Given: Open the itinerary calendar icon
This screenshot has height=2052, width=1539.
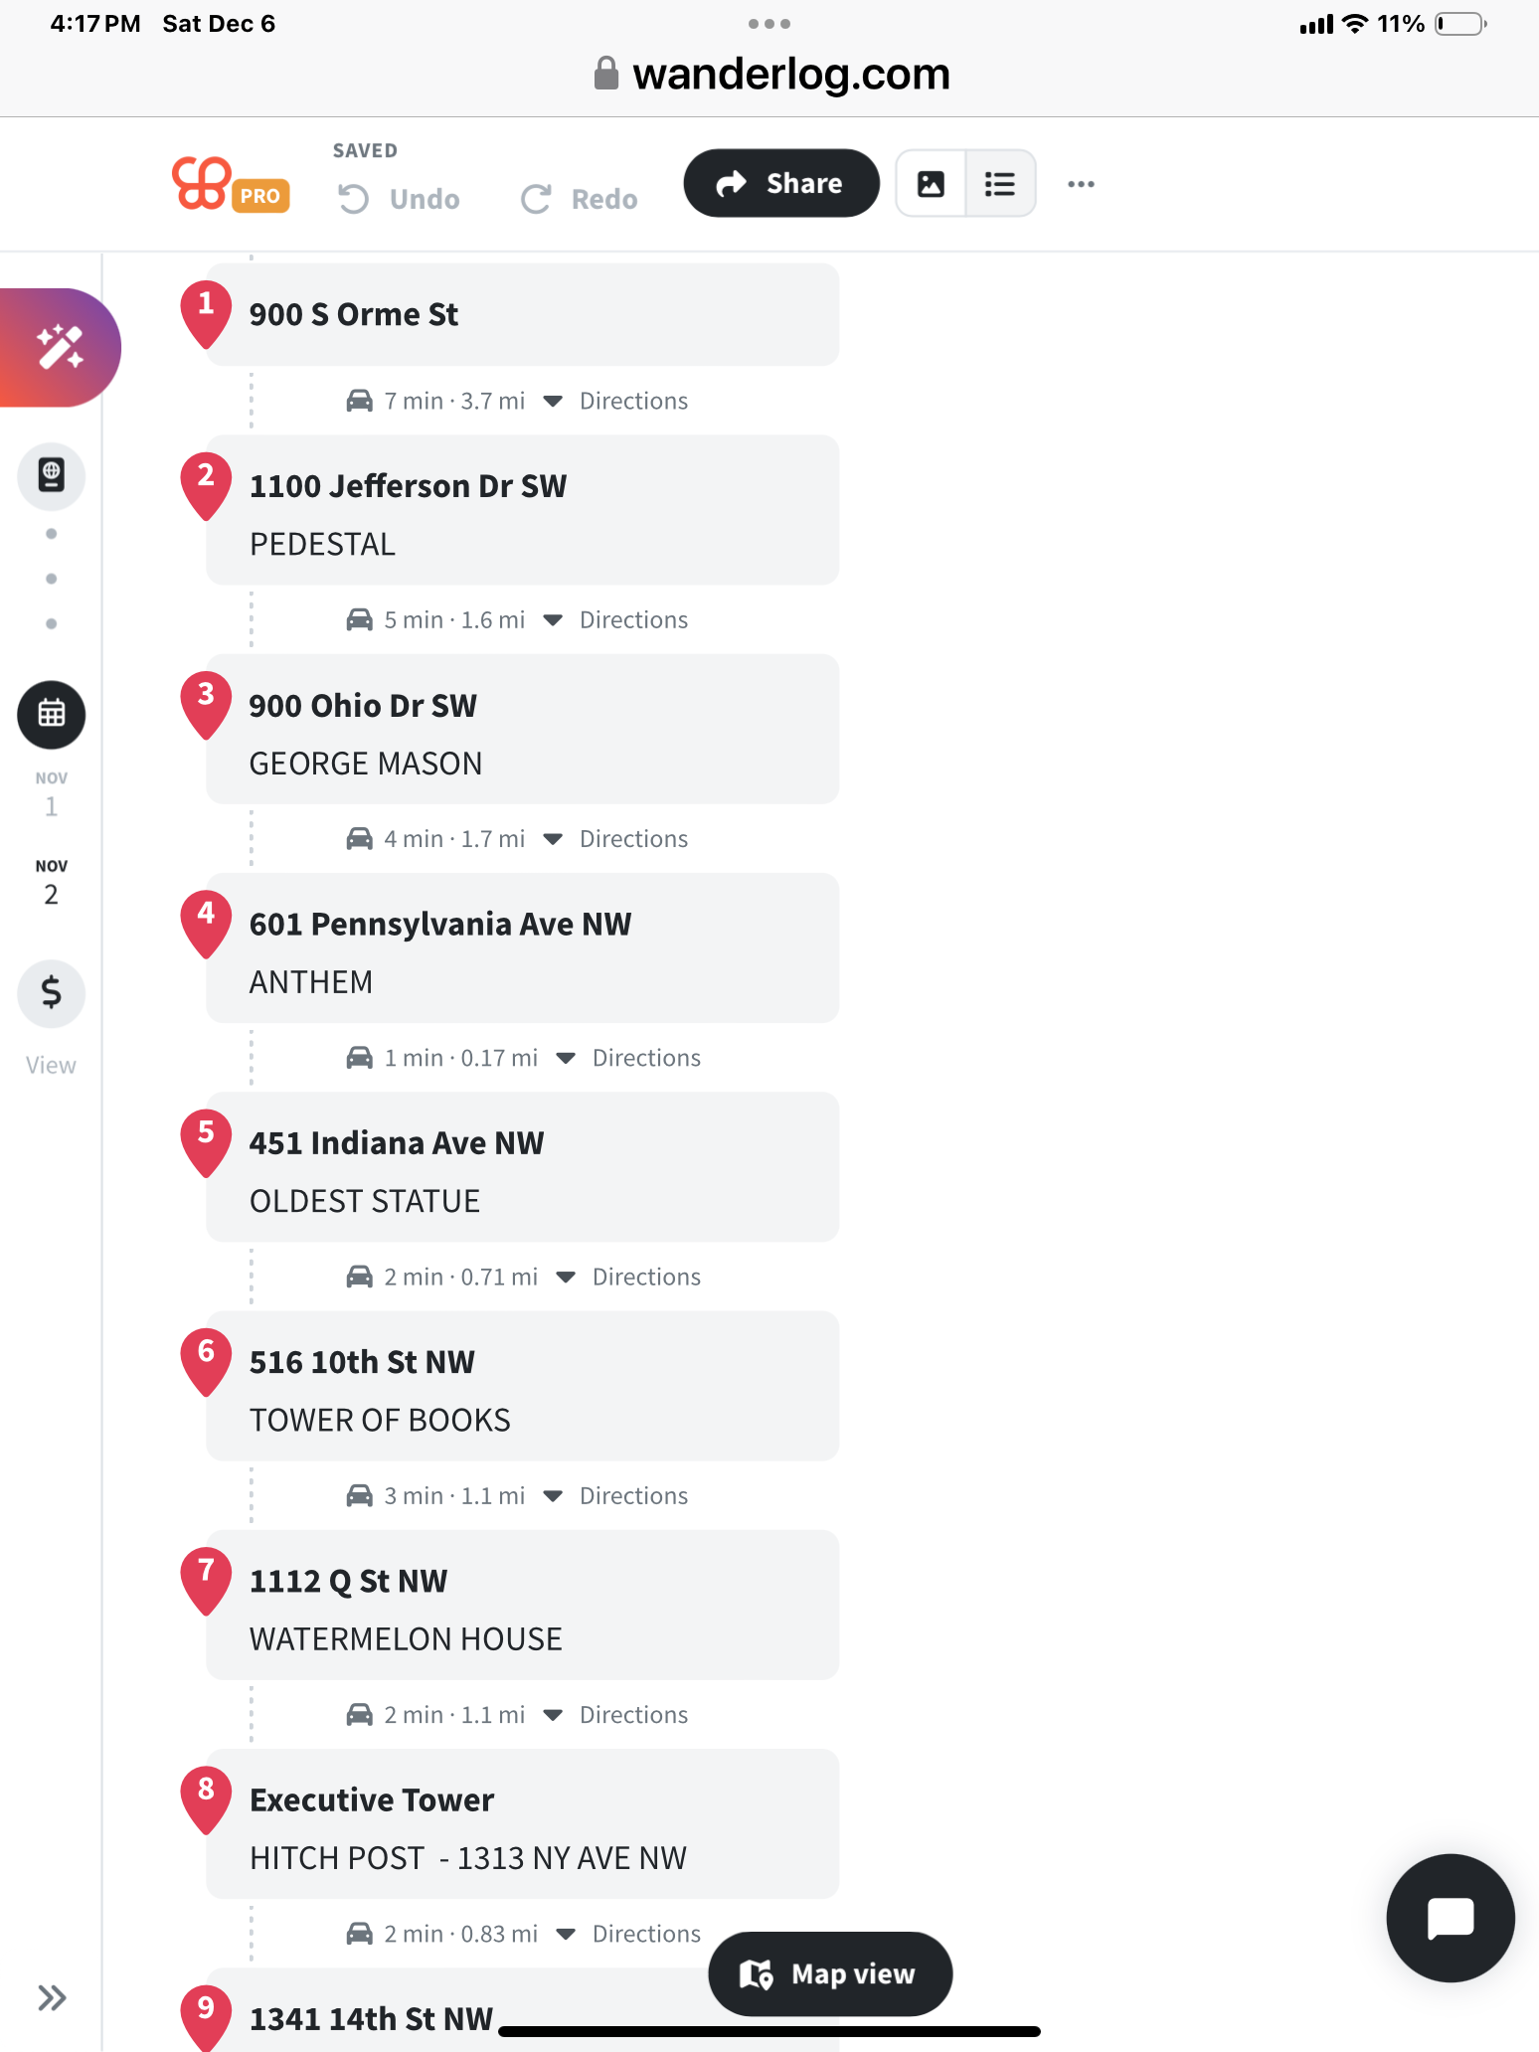Looking at the screenshot, I should click(x=51, y=714).
